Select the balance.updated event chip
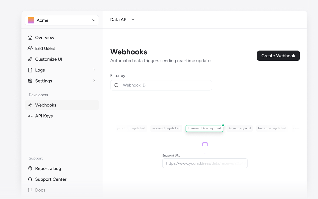 point(272,128)
